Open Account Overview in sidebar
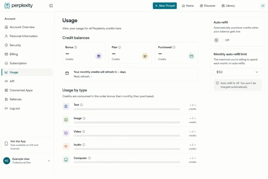 click(27, 27)
